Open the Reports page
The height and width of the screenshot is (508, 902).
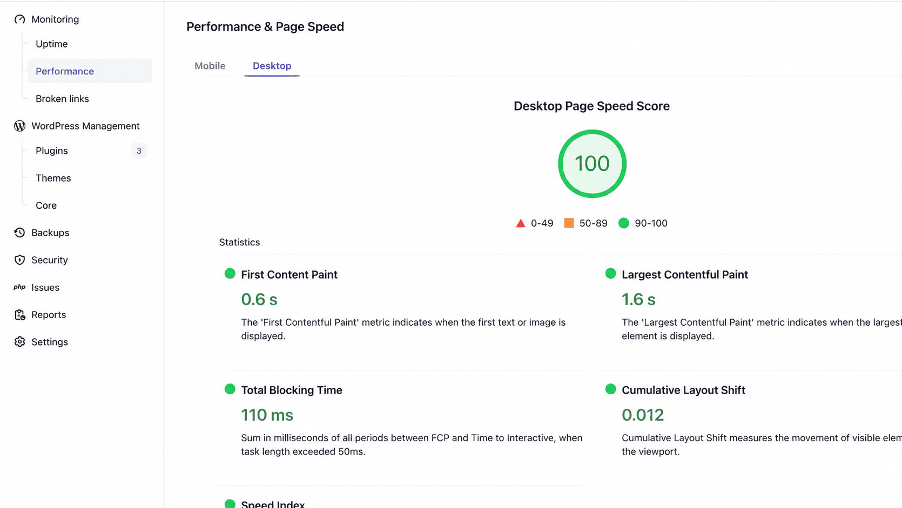pyautogui.click(x=49, y=315)
